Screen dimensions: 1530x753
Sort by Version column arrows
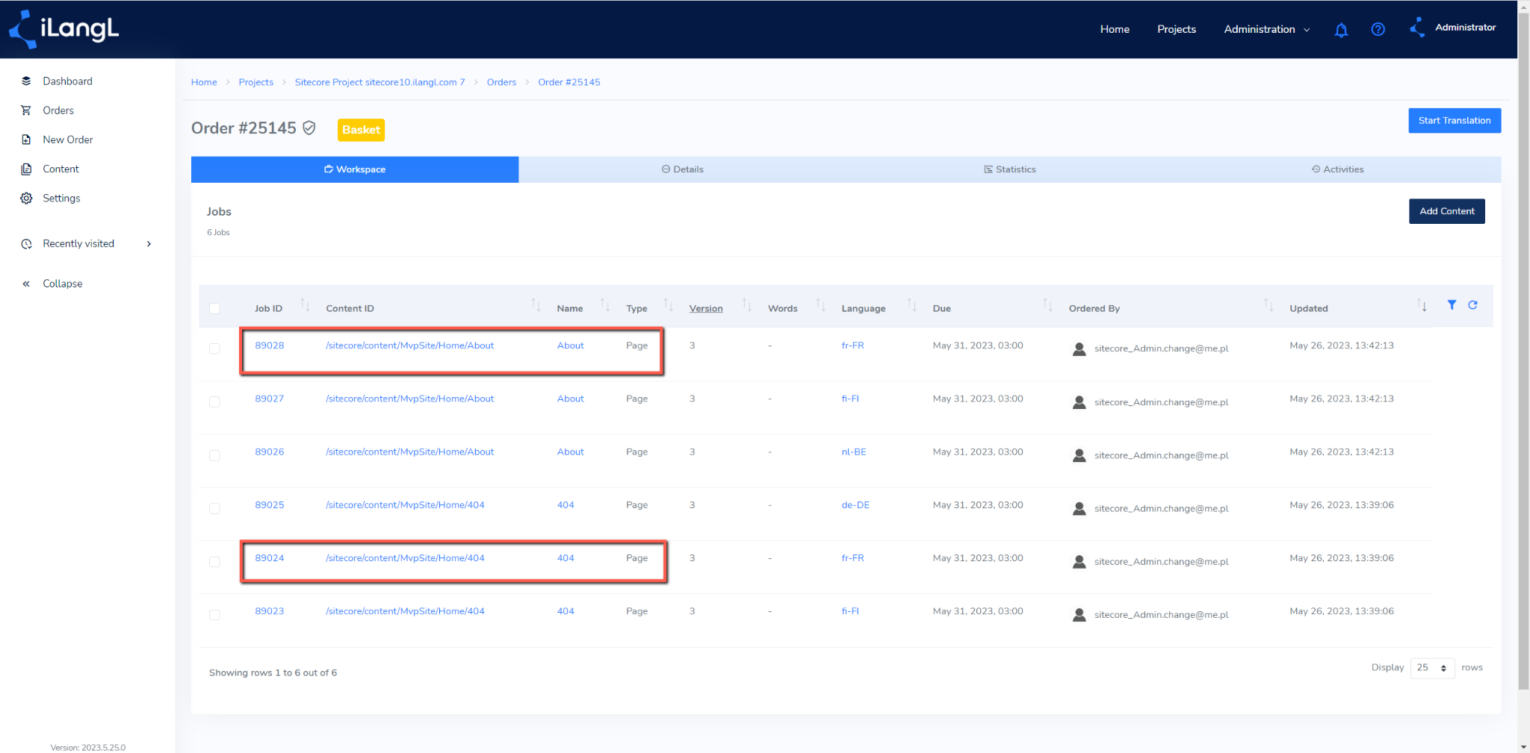pyautogui.click(x=746, y=304)
